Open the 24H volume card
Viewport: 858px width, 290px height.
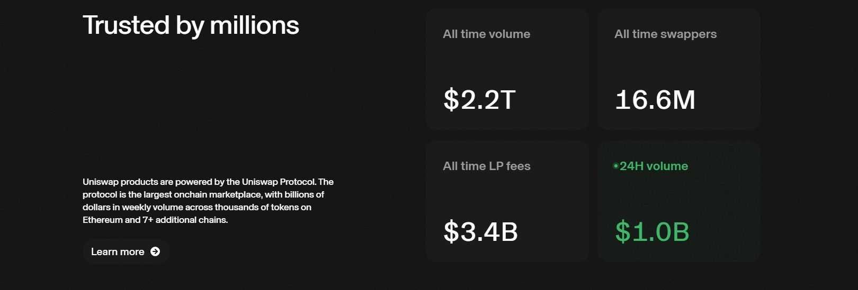tap(679, 201)
